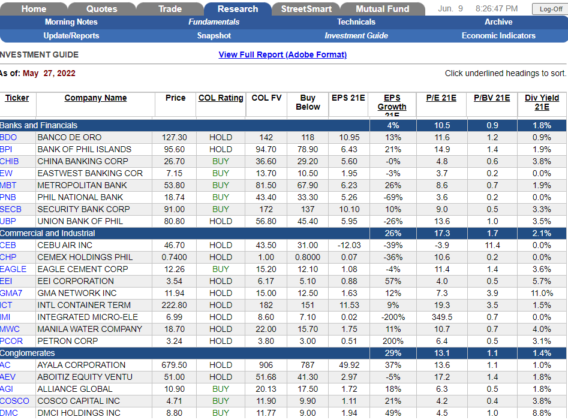Open AC ticker link
The image size is (568, 420).
pos(5,365)
